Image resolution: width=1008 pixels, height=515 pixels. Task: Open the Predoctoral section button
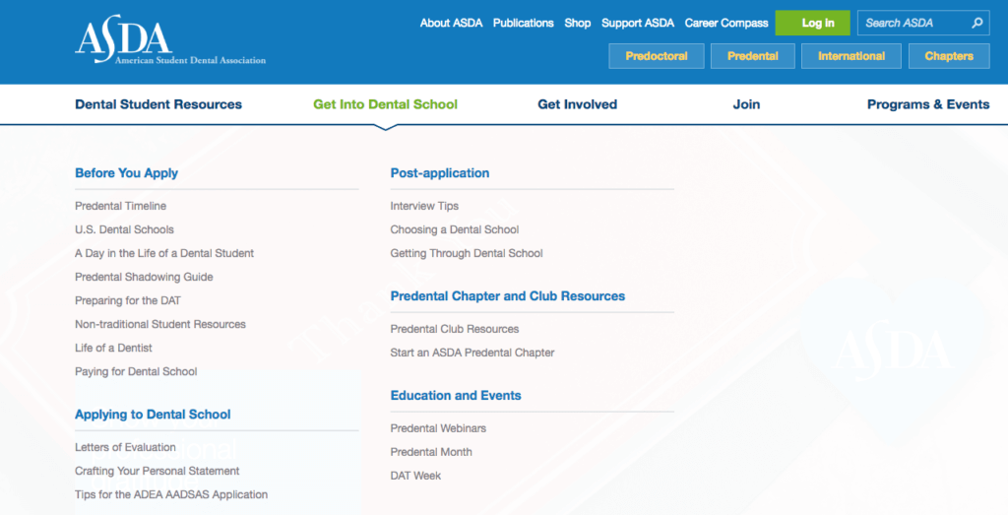tap(656, 56)
